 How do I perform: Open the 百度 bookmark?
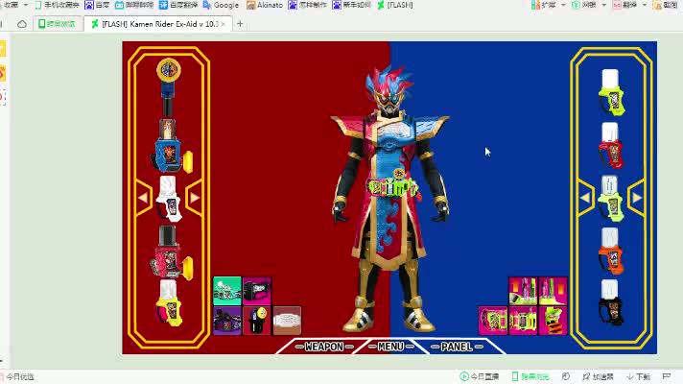97,5
